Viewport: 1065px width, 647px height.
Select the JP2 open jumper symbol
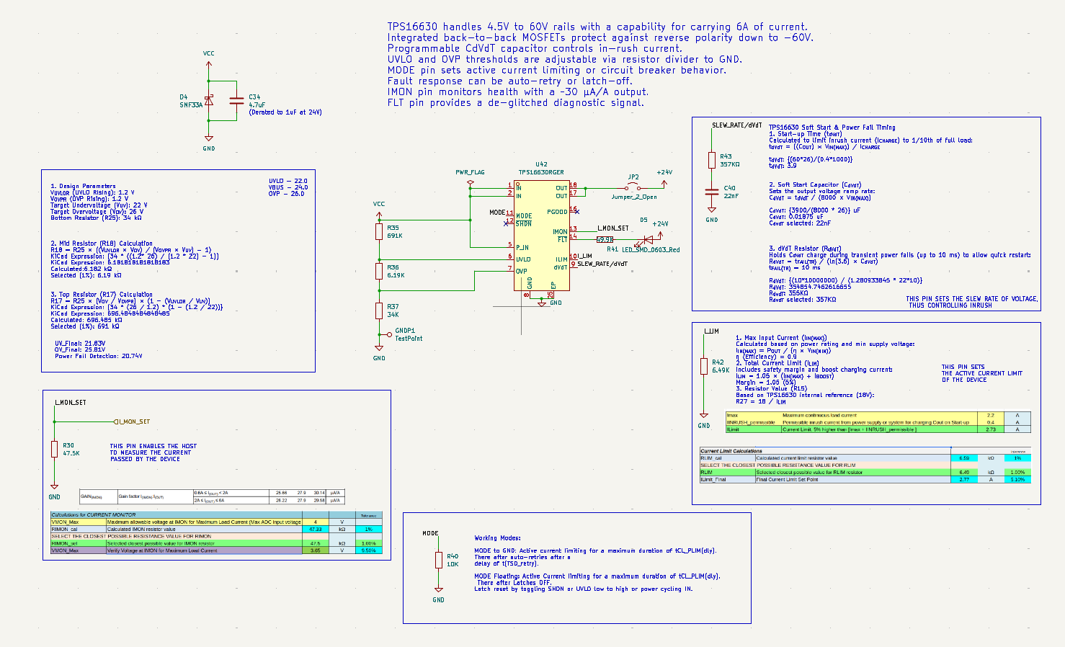pos(633,188)
